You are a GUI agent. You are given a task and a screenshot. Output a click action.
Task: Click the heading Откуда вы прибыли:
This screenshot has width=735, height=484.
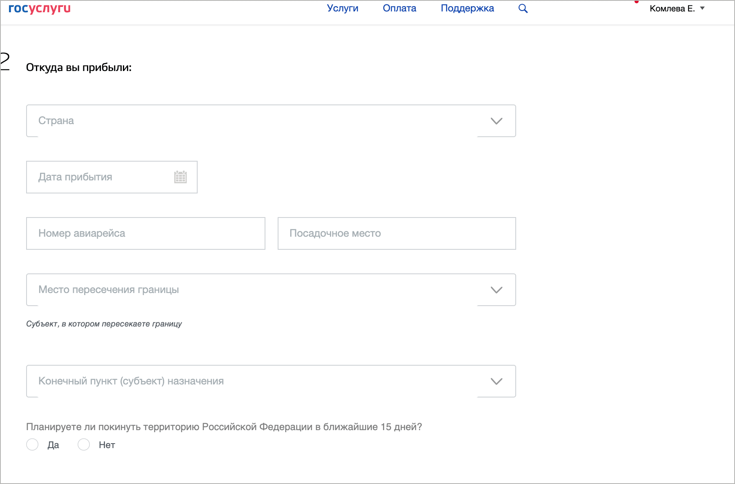[79, 67]
